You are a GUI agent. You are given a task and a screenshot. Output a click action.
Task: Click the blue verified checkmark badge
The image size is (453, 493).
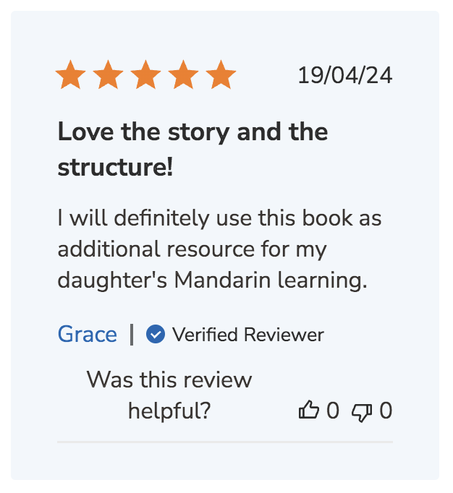point(156,335)
